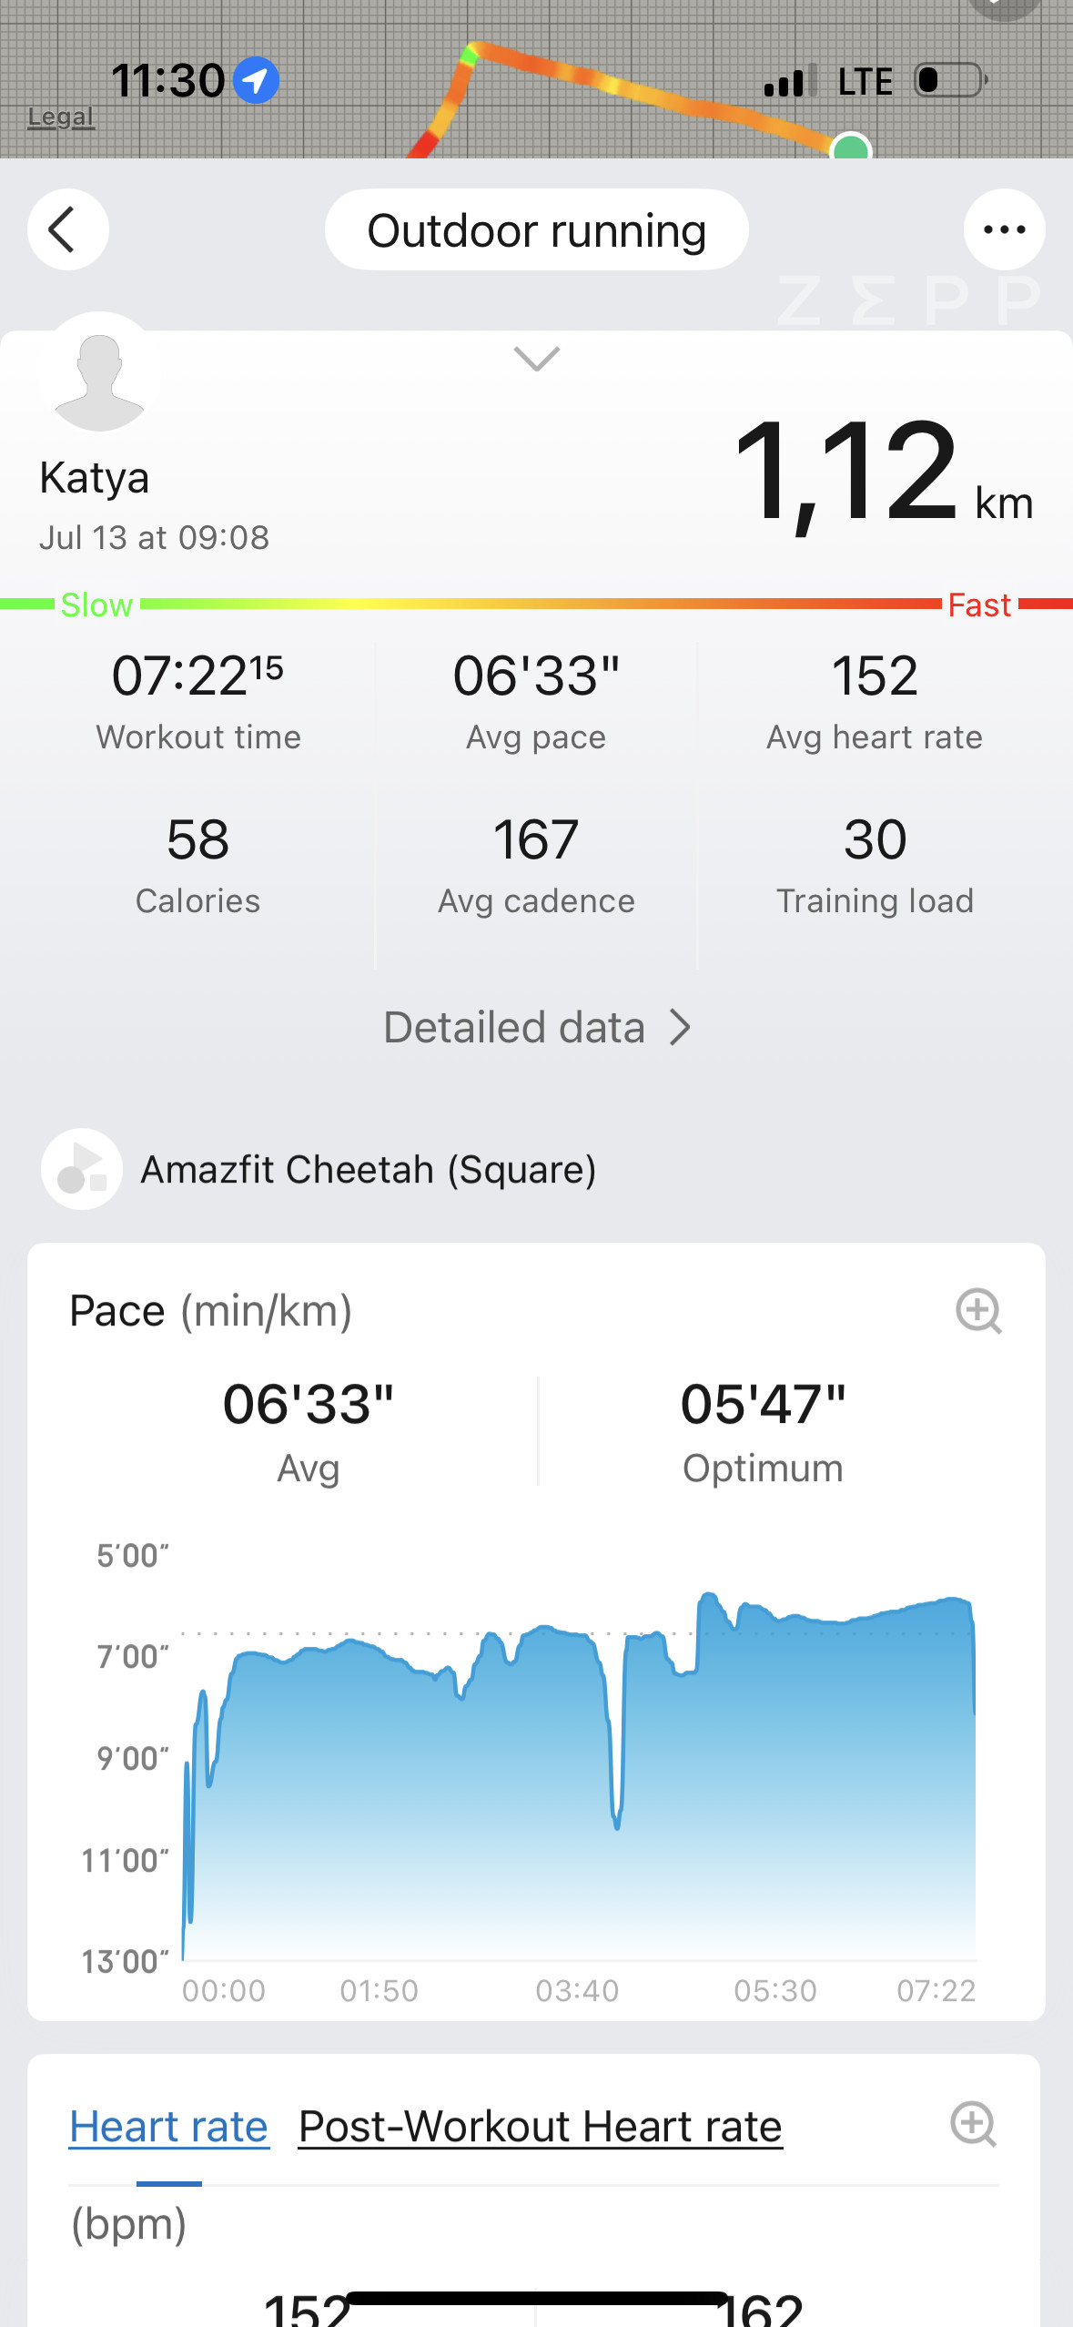Zoom into the Pace chart
The width and height of the screenshot is (1073, 2327).
tap(978, 1311)
